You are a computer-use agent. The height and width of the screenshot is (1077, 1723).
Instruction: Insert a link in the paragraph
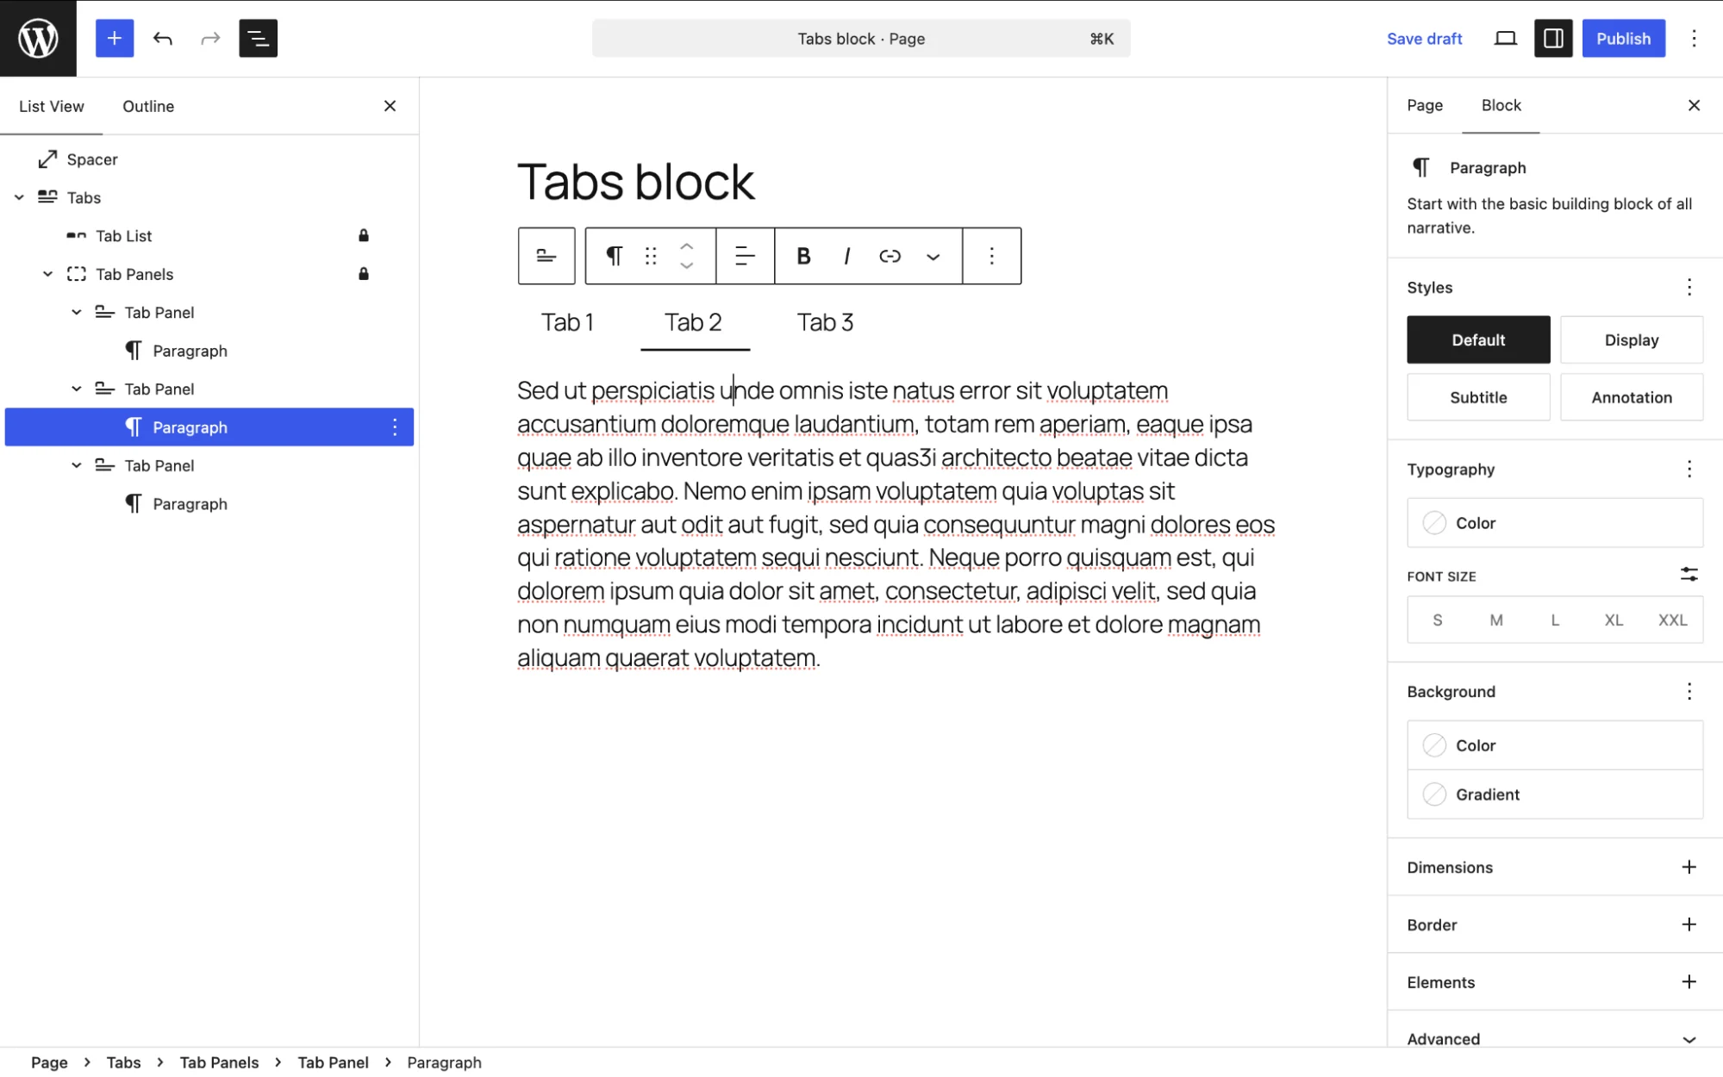(890, 256)
